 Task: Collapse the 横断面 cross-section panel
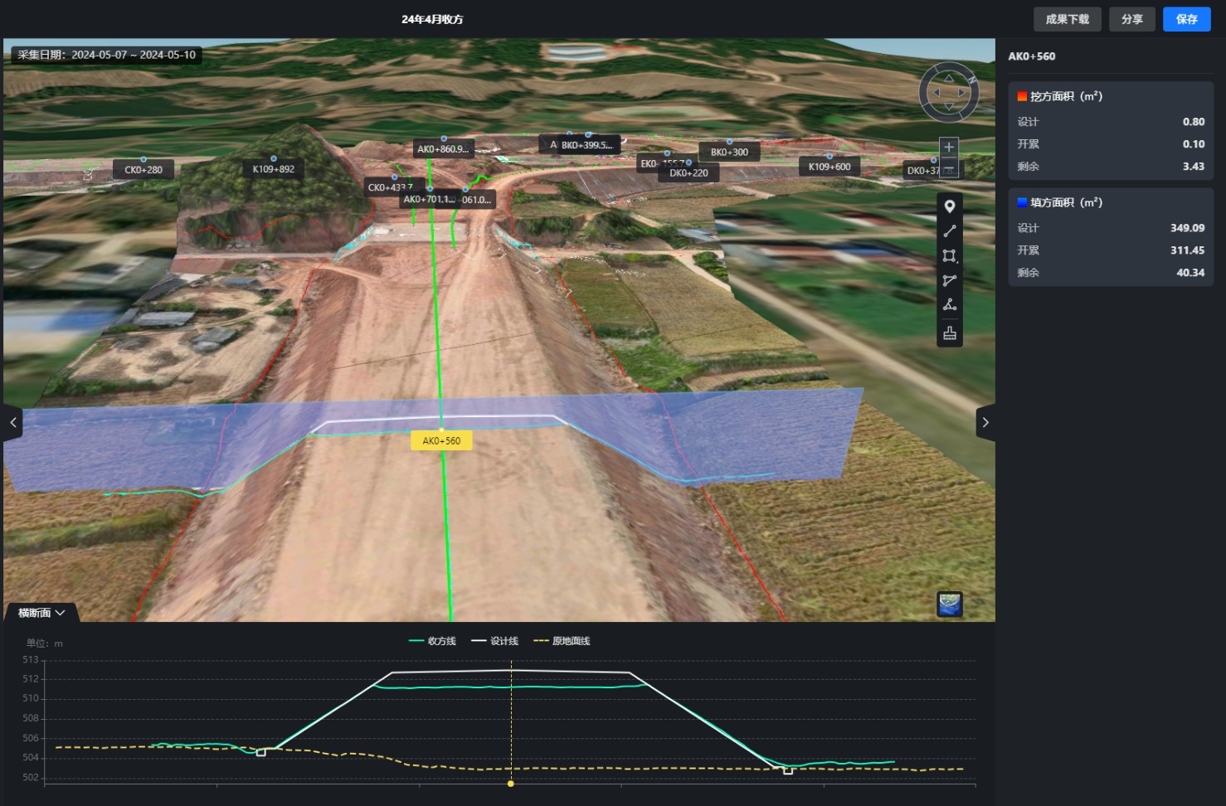coord(41,613)
